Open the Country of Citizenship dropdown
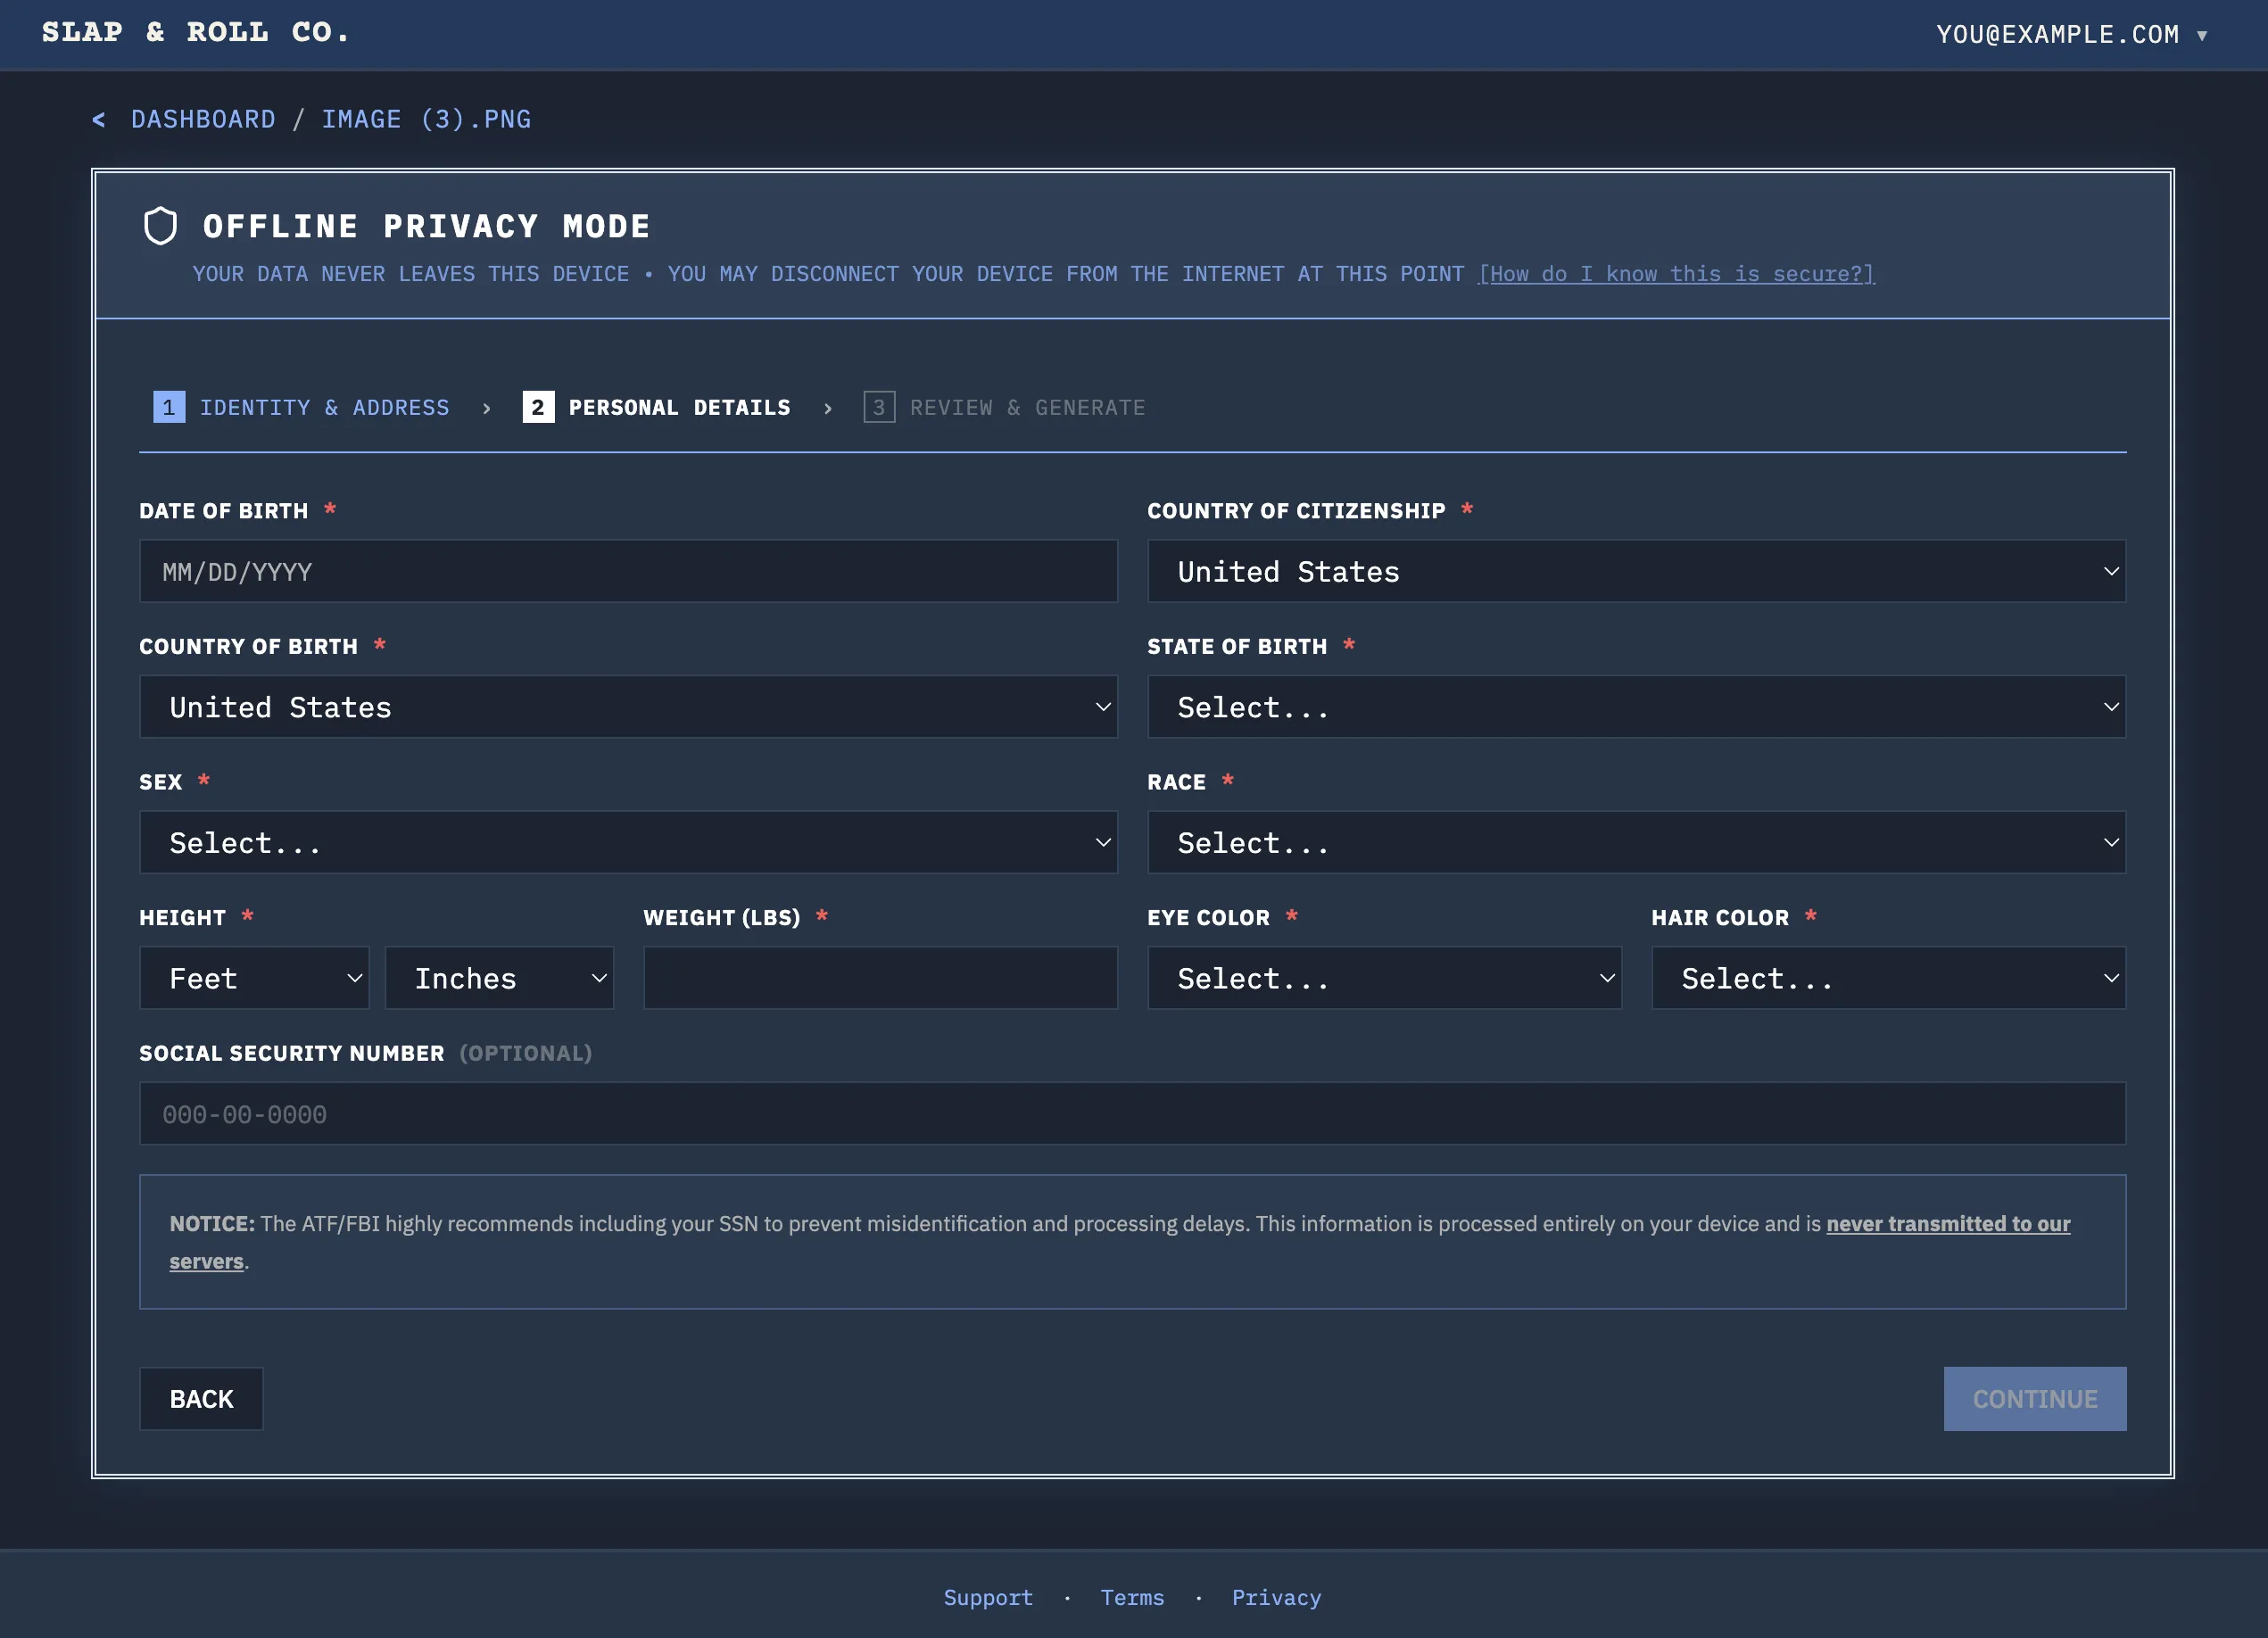2268x1638 pixels. click(x=1636, y=571)
